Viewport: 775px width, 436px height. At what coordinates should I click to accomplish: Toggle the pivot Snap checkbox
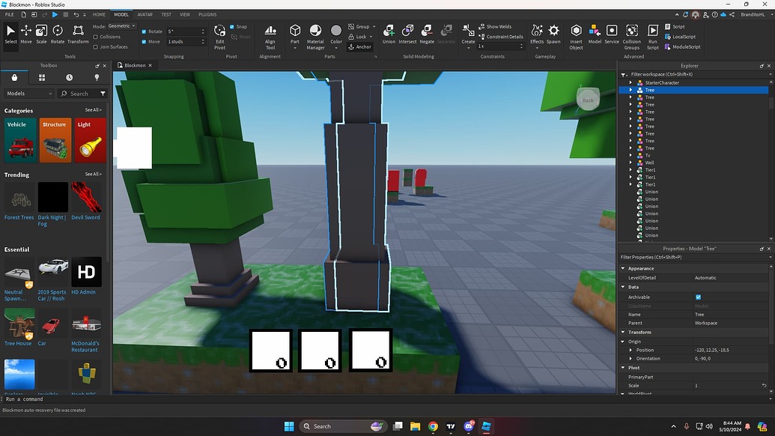(232, 27)
